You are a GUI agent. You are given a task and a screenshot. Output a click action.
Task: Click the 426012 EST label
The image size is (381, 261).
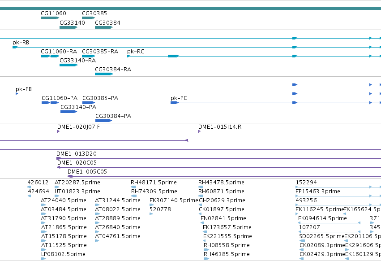click(38, 183)
